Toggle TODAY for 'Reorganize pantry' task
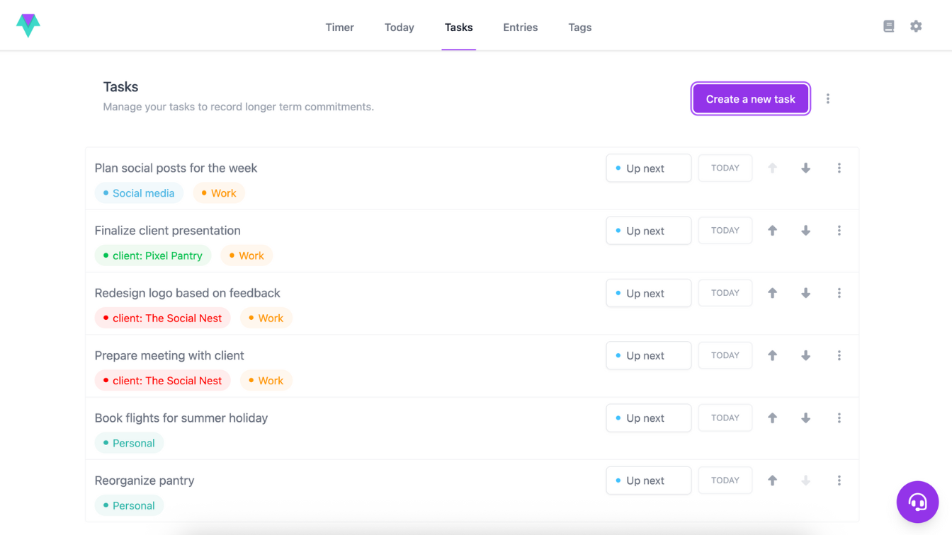 [725, 481]
